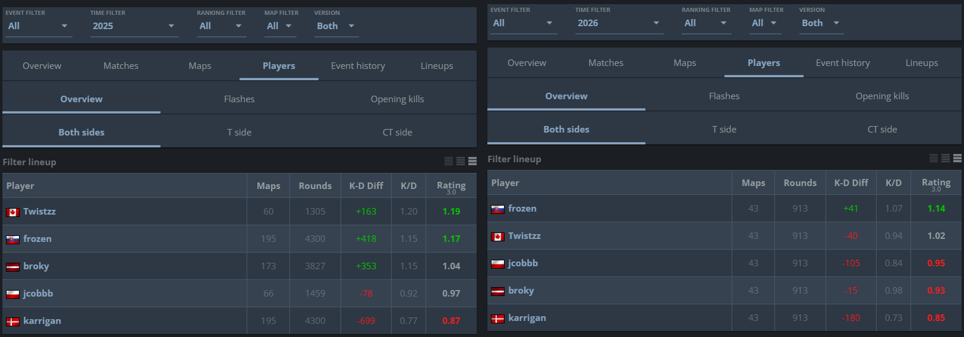The image size is (964, 337).
Task: Switch to Matches tab in 2025 panel
Action: (x=121, y=66)
